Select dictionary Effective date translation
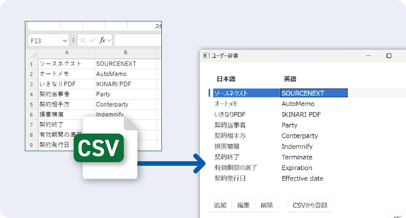This screenshot has width=406, height=218. coord(302,178)
